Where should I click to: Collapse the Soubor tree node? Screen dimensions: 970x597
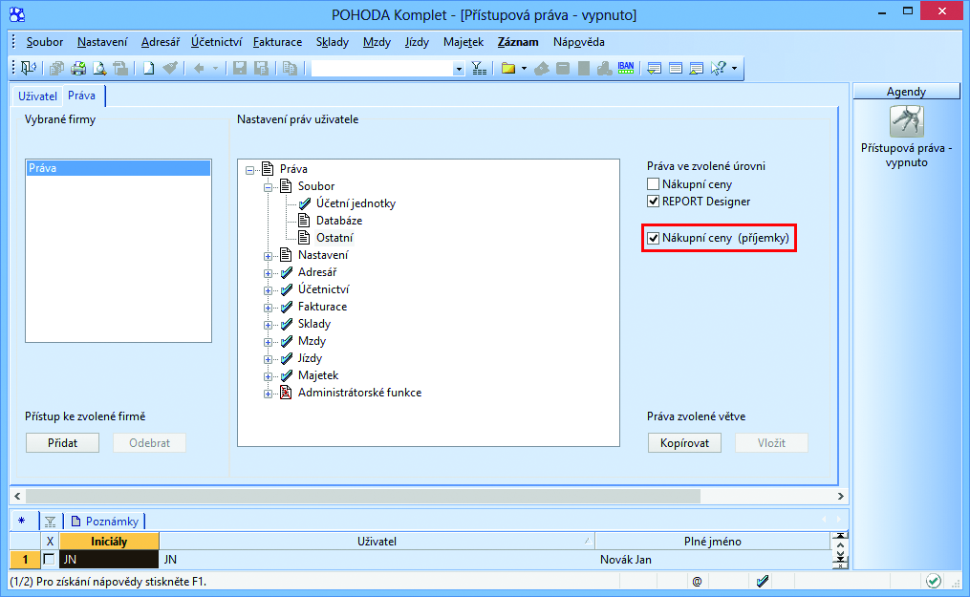(268, 186)
